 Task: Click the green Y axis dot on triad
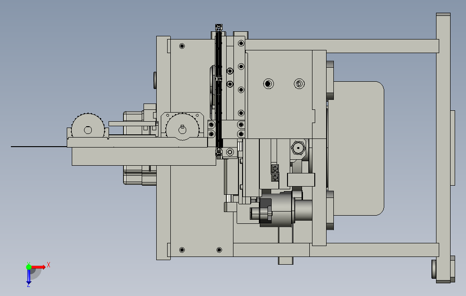click(x=29, y=267)
